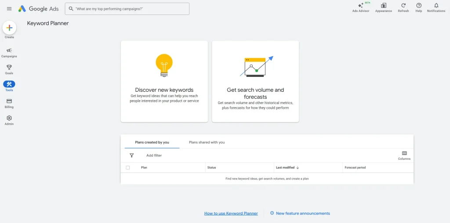The width and height of the screenshot is (450, 223).
Task: Focus the top search input field
Action: (127, 9)
